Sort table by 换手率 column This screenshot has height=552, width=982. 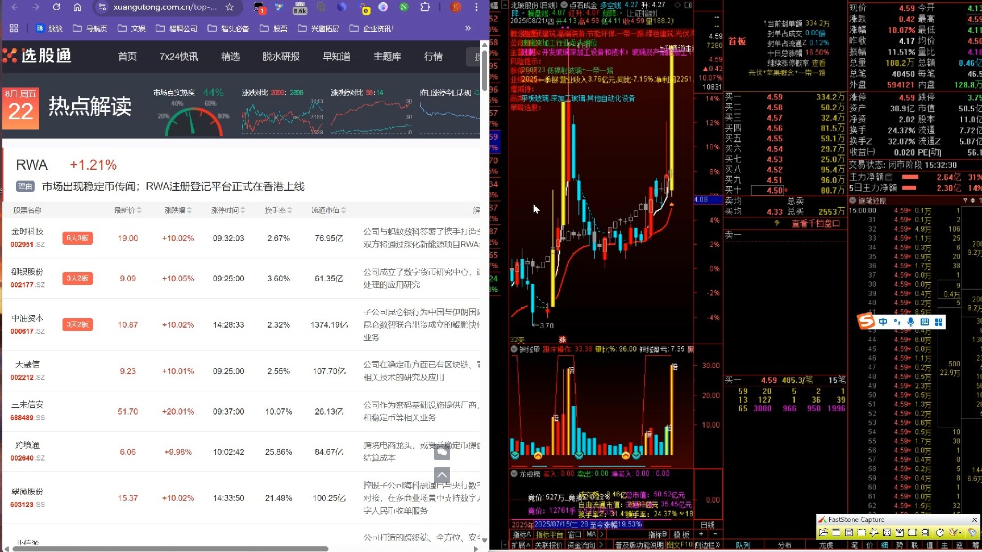pyautogui.click(x=278, y=210)
